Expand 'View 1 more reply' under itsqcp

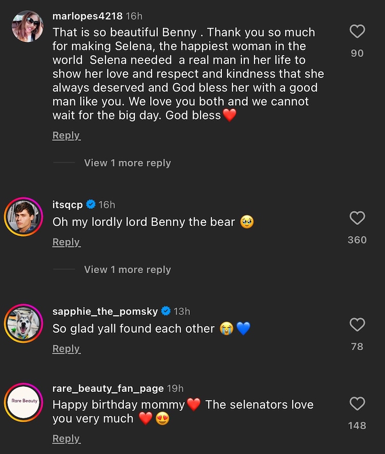pyautogui.click(x=127, y=269)
